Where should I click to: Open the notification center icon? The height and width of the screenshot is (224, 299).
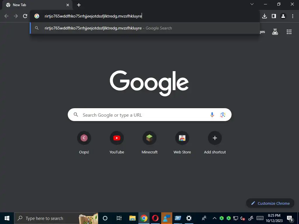(290, 218)
